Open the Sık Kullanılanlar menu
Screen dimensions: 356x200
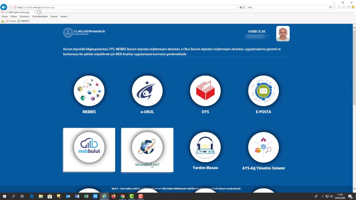[x=40, y=16]
